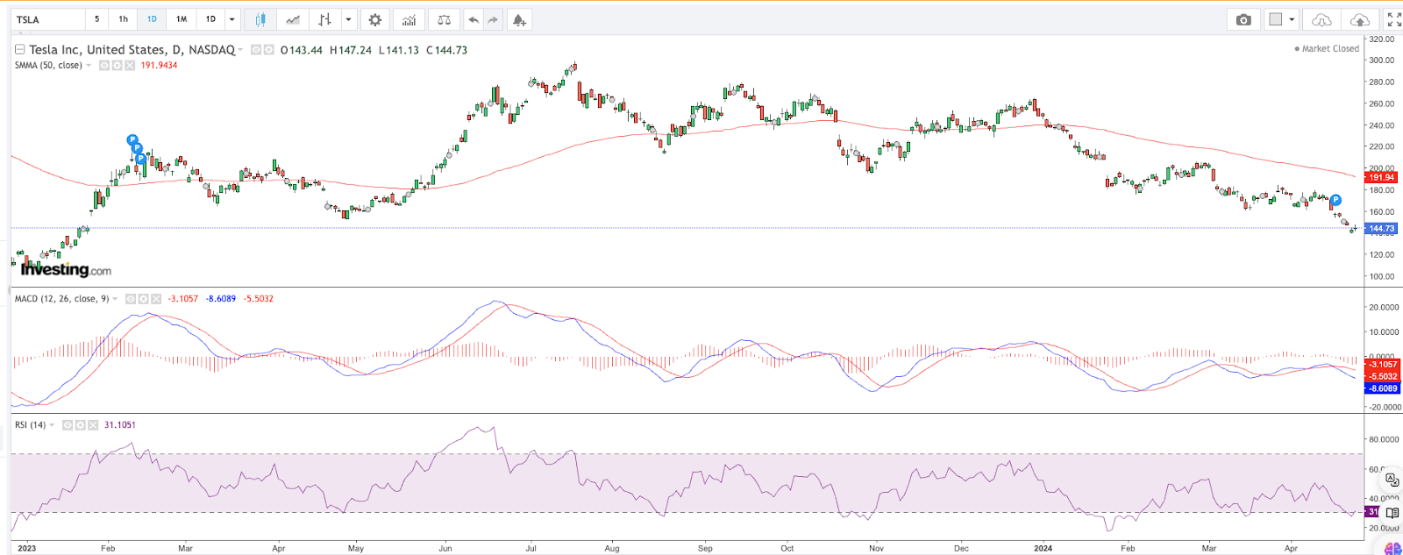Expand MACD (12, 26, close, 9) dropdown

click(x=115, y=299)
